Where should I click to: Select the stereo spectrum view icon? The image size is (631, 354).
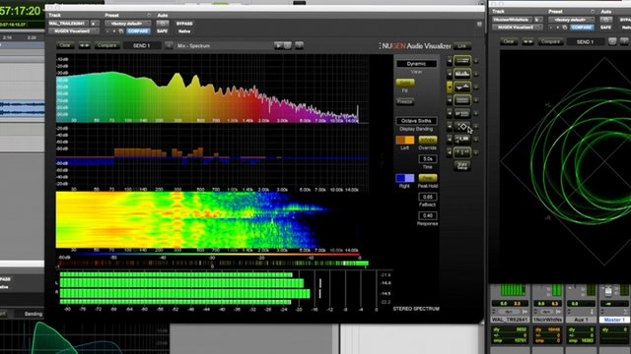tap(462, 88)
